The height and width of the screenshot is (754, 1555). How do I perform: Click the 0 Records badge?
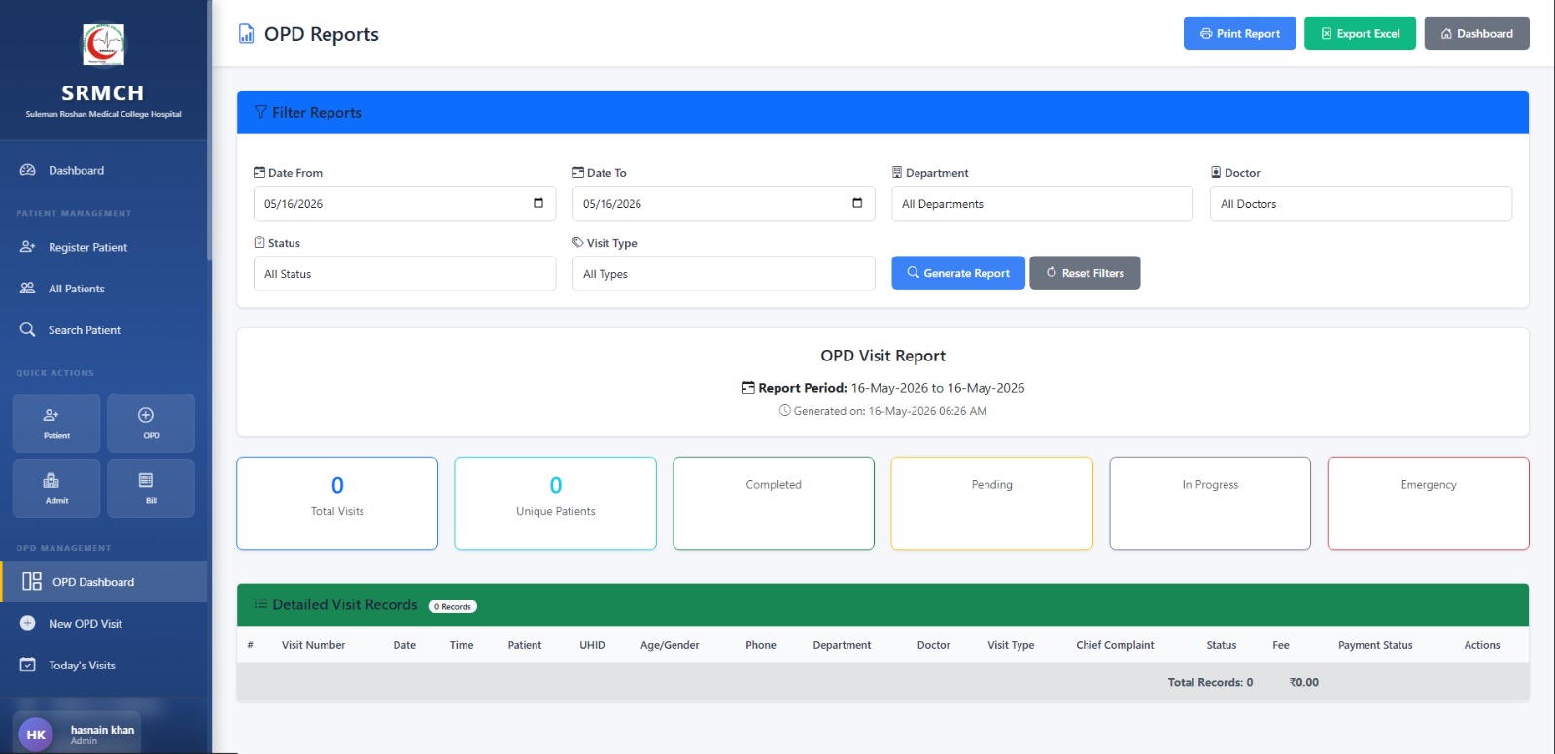(x=453, y=606)
